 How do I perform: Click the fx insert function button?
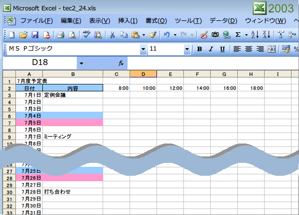[121, 63]
